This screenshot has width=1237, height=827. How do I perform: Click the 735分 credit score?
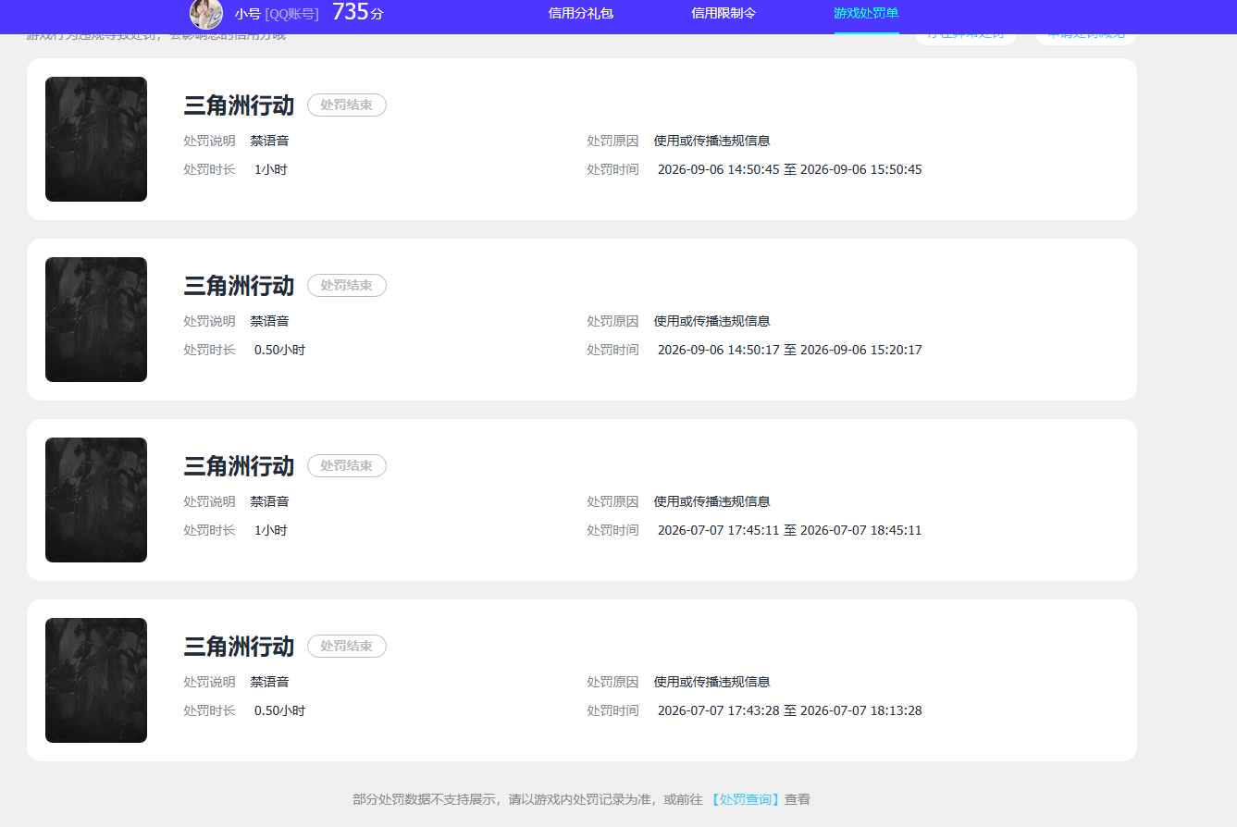pos(358,12)
